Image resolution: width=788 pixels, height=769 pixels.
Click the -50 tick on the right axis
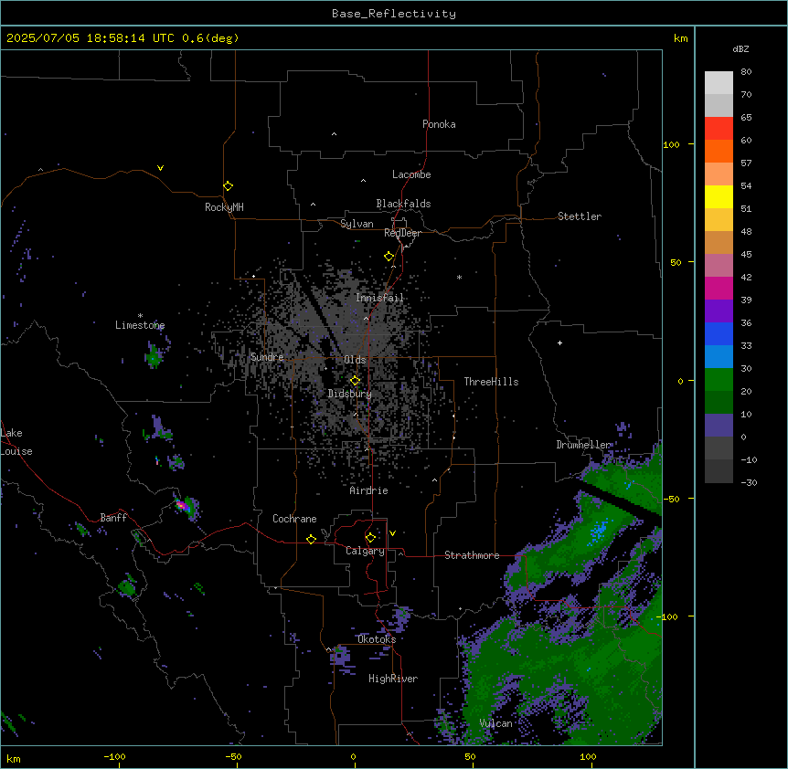pyautogui.click(x=671, y=499)
